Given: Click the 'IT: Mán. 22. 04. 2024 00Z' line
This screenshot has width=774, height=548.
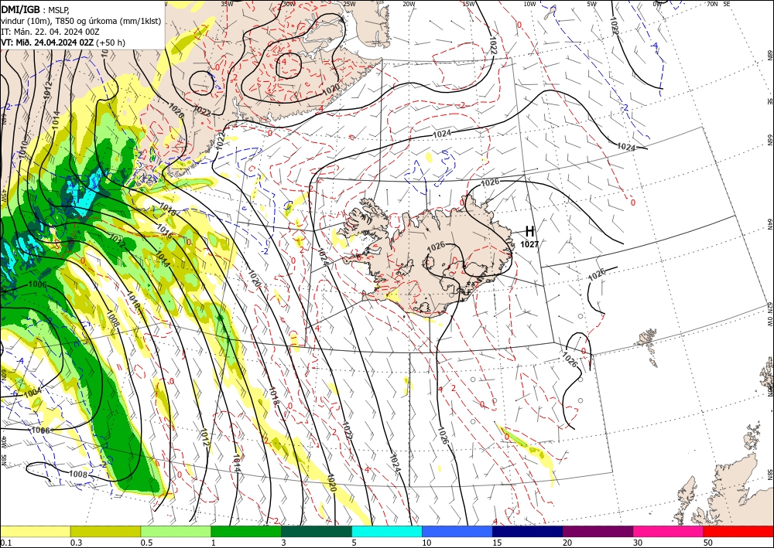Looking at the screenshot, I should [x=50, y=32].
